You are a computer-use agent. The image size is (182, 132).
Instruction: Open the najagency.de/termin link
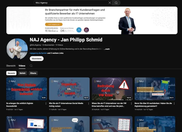click(x=38, y=53)
